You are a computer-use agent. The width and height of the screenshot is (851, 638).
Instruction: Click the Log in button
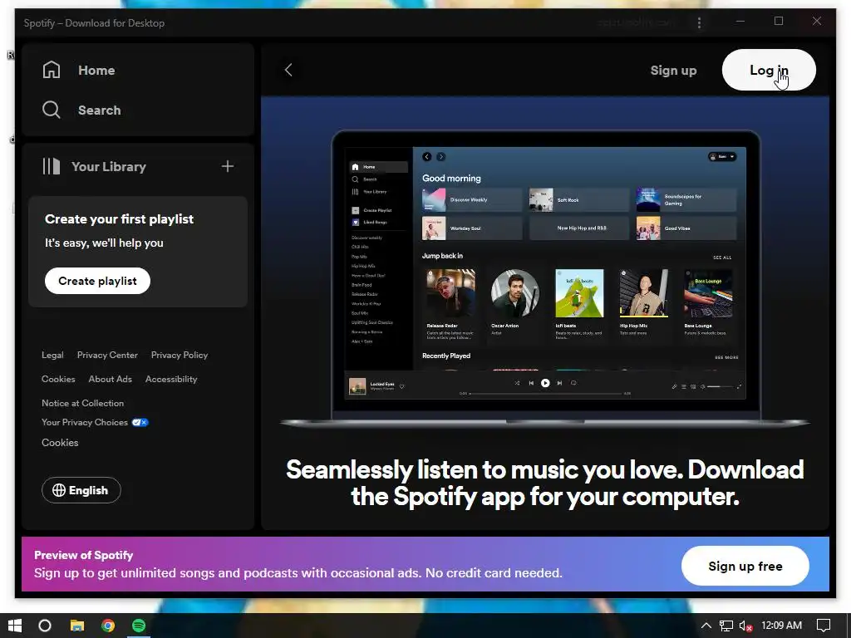coord(769,70)
